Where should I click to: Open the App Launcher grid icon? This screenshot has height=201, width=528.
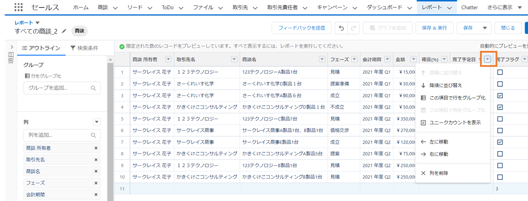coord(19,7)
